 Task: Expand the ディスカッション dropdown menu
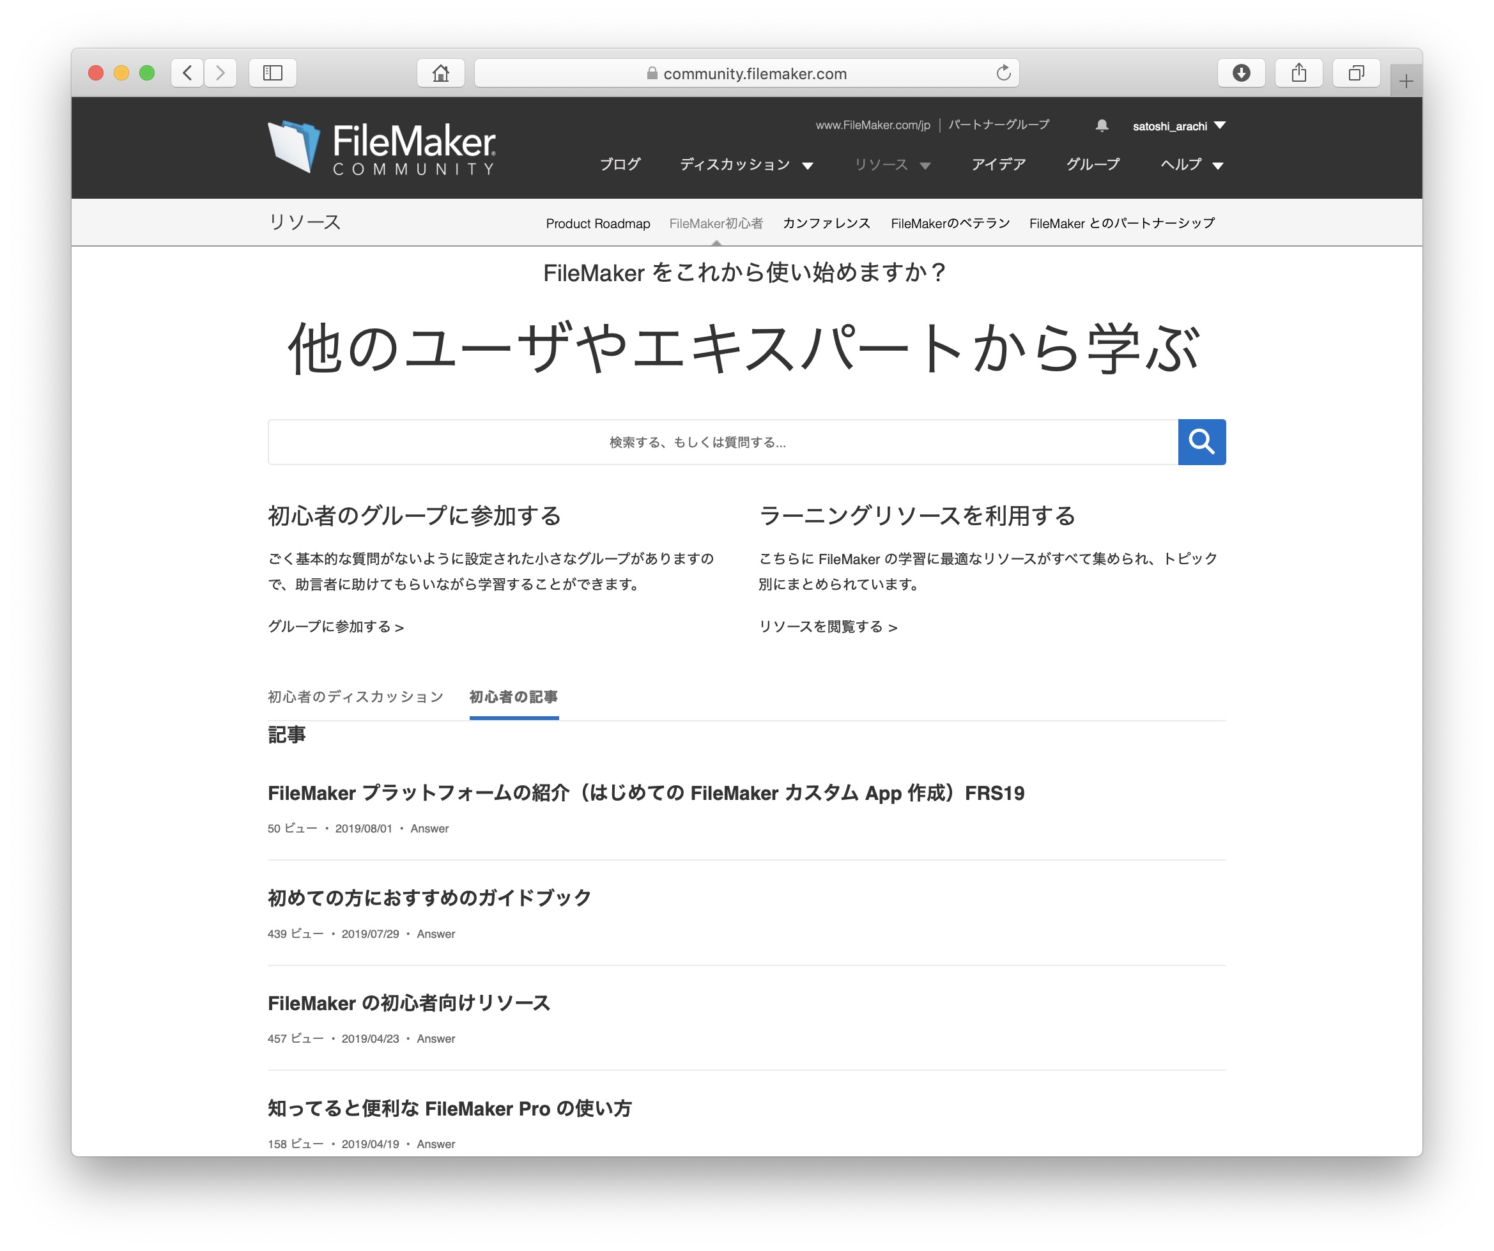pos(746,164)
